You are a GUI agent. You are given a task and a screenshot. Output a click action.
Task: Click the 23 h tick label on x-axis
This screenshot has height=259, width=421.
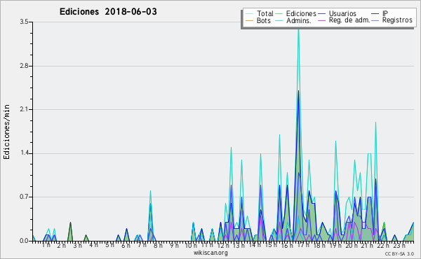pos(399,246)
